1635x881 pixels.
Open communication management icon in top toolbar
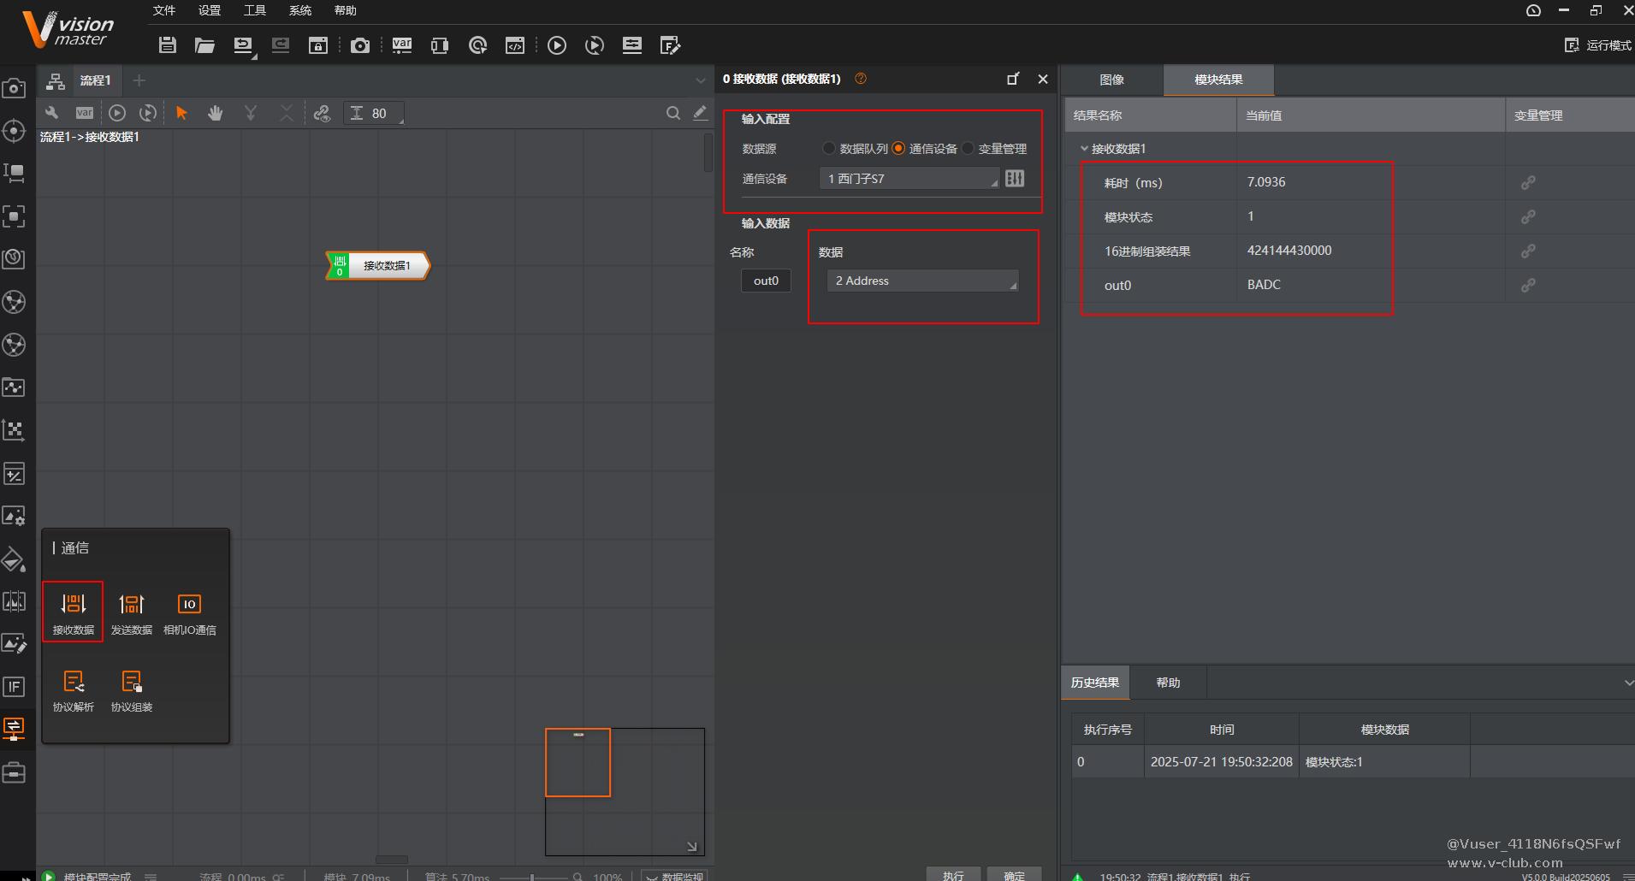440,45
